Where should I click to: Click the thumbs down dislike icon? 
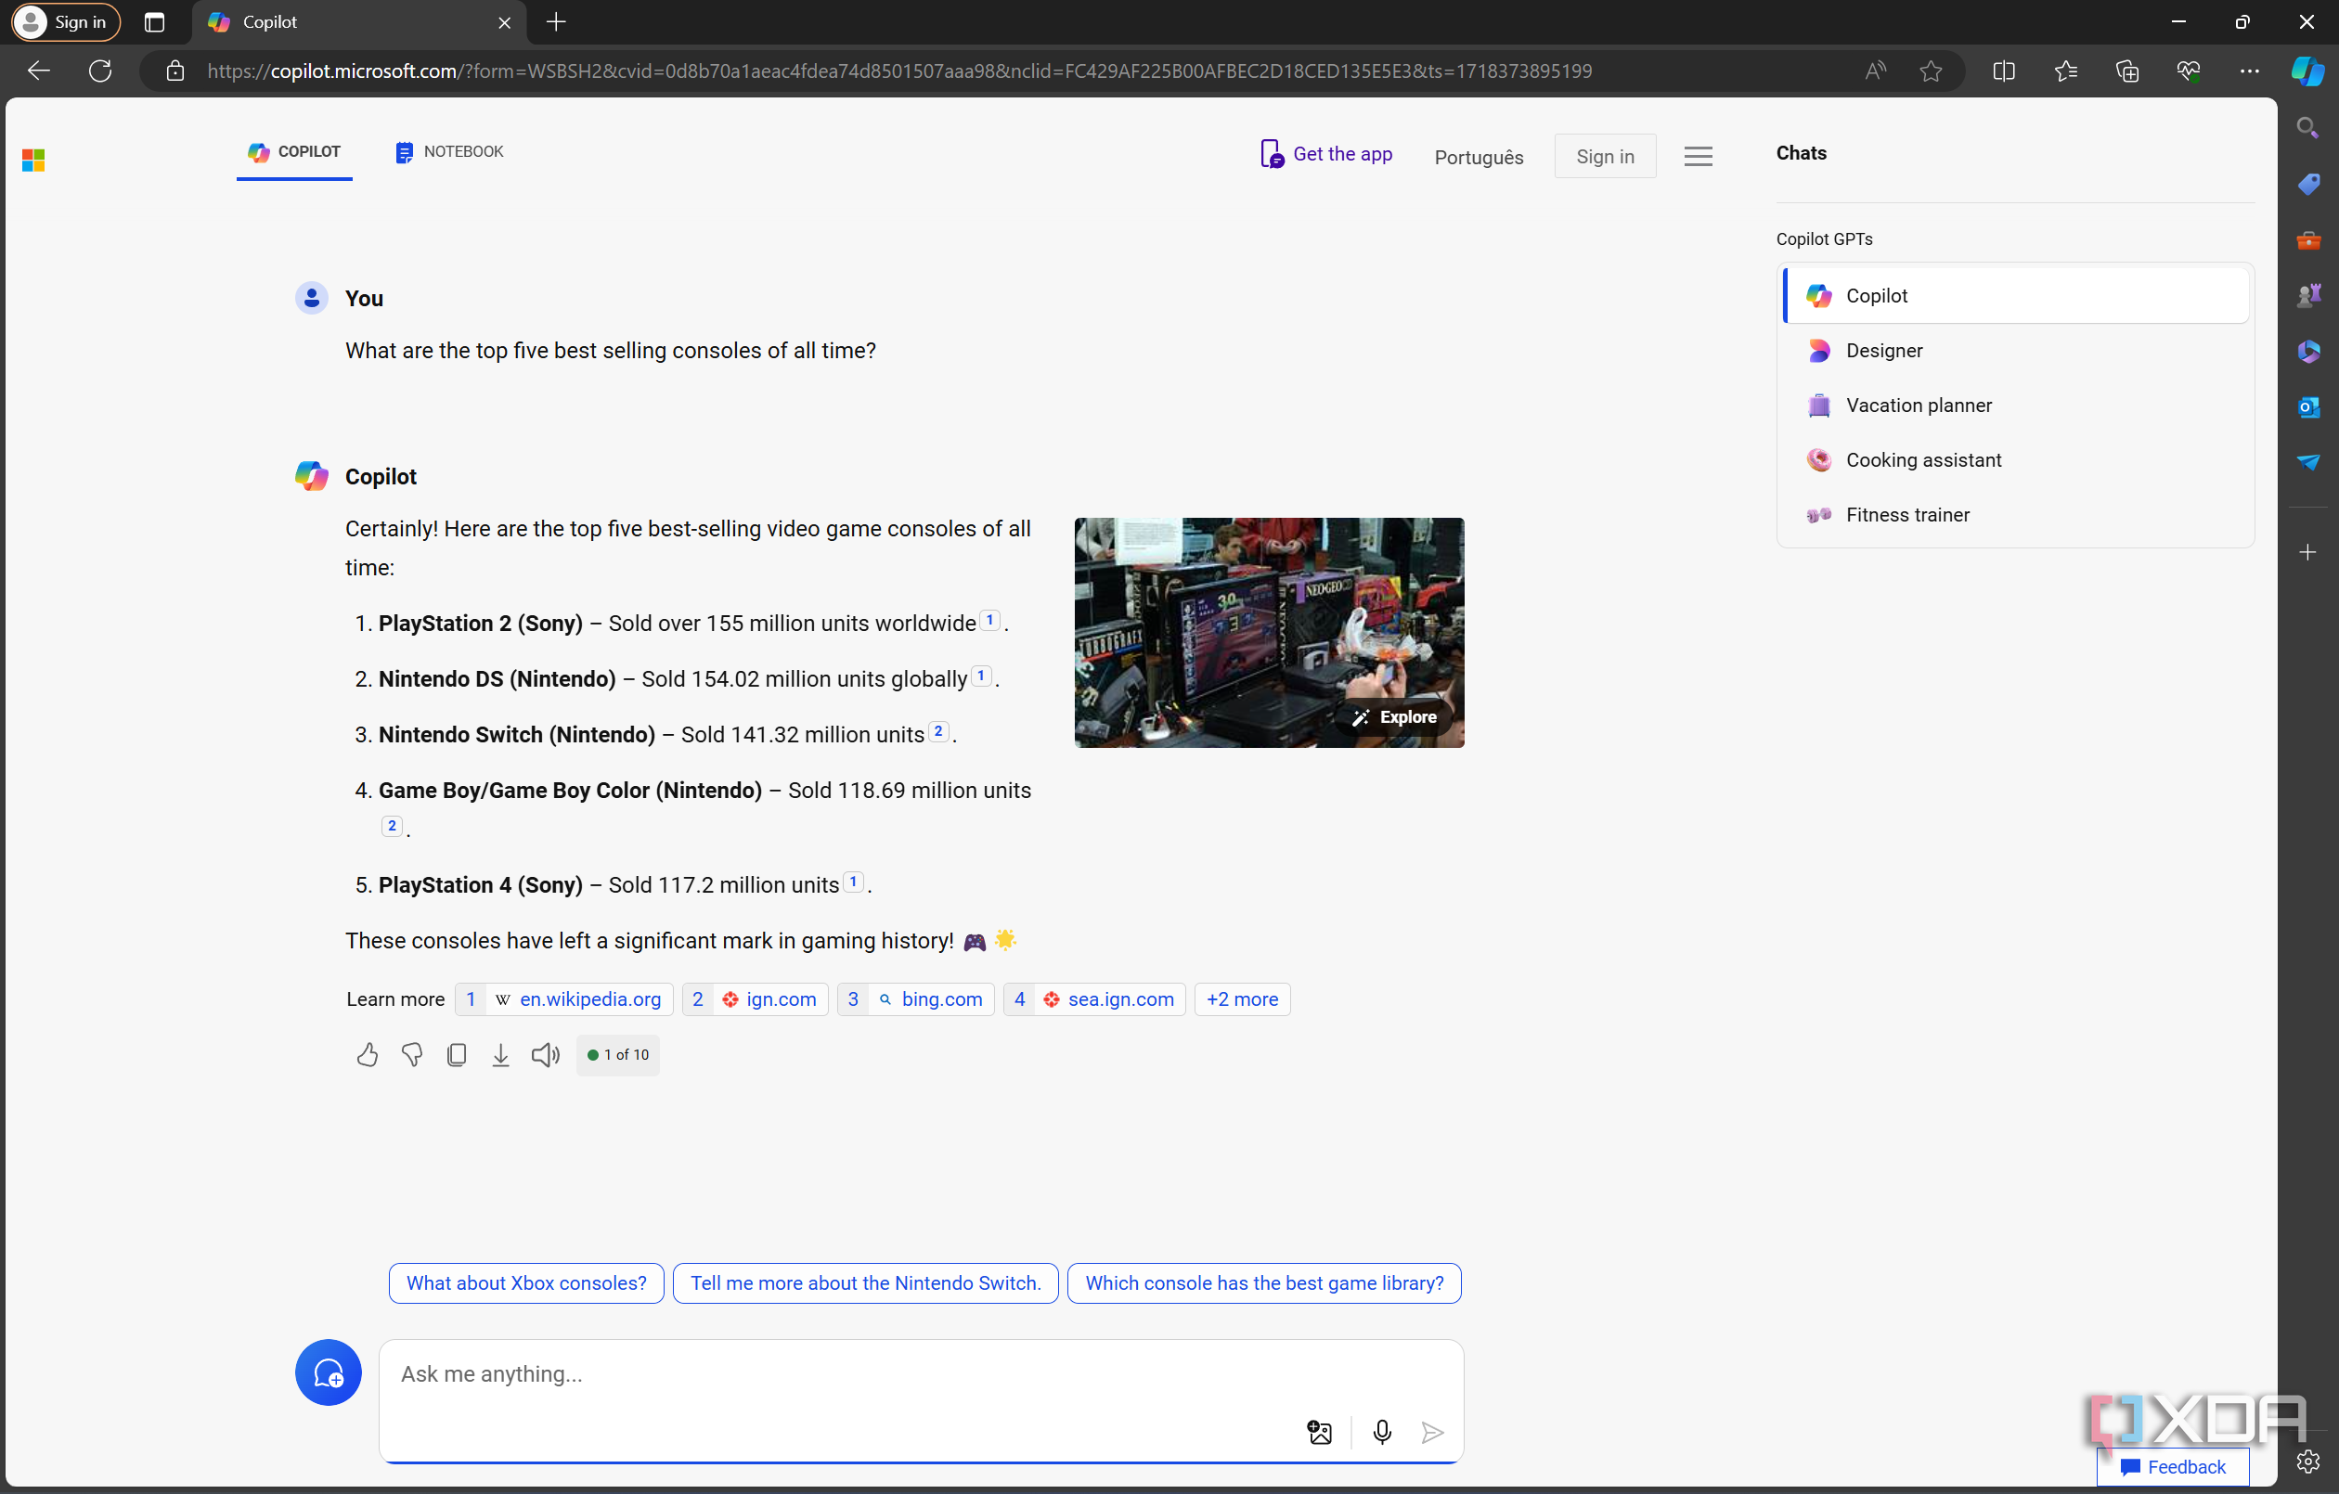[x=412, y=1055]
